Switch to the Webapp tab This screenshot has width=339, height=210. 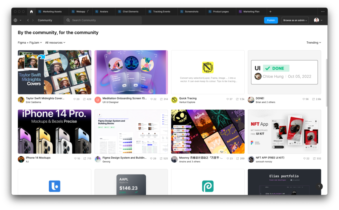pos(80,12)
